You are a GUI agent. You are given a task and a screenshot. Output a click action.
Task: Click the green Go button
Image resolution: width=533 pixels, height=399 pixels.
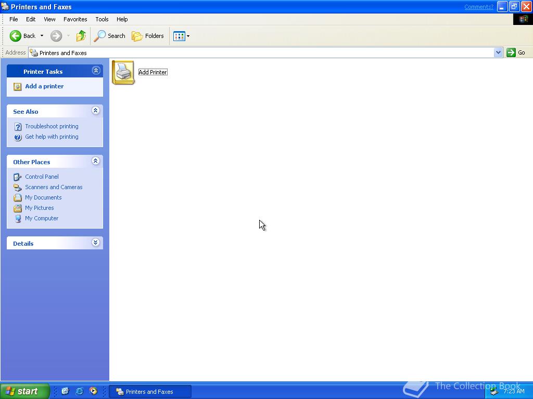516,52
